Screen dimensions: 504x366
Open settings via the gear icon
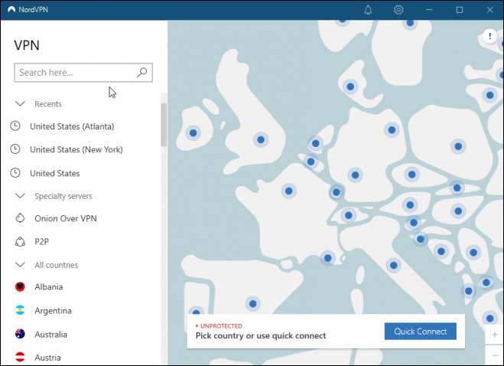pos(398,10)
